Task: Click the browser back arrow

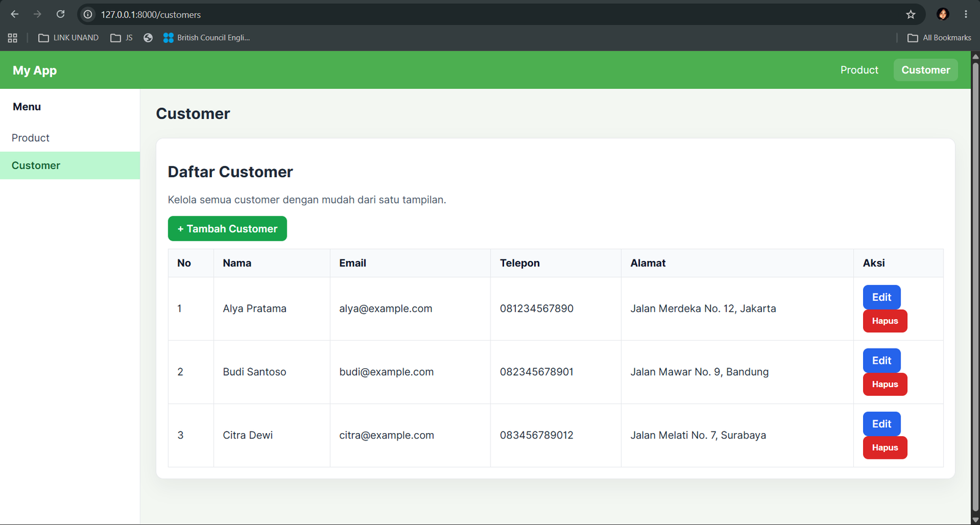Action: 15,14
